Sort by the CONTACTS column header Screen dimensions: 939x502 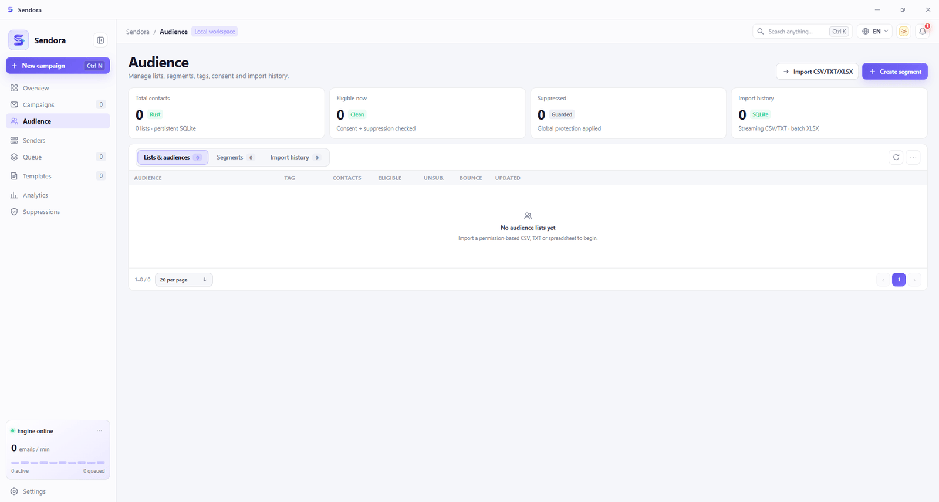click(347, 178)
